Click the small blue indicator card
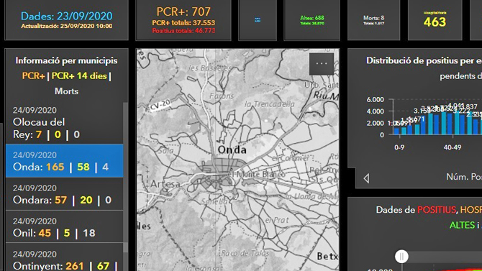The image size is (482, 271). click(258, 20)
